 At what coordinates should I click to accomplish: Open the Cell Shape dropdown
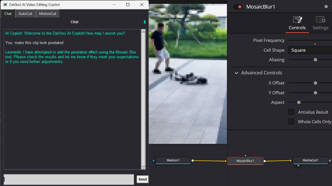coord(310,50)
